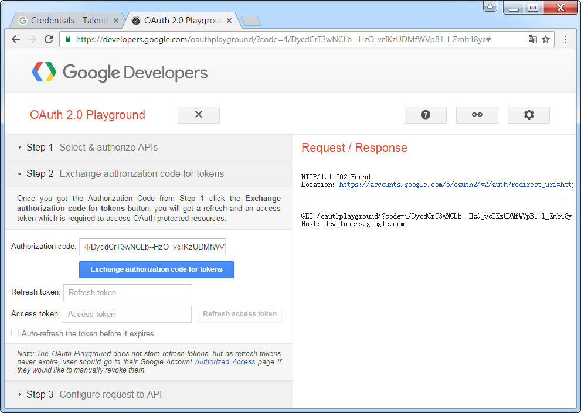The image size is (581, 413).
Task: Open the help question mark icon
Action: [x=425, y=115]
